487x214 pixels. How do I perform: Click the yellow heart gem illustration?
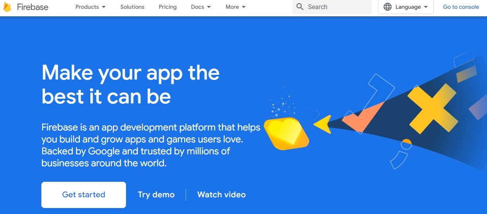[286, 133]
